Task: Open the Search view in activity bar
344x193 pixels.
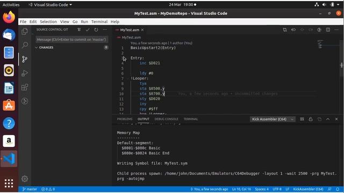Action: coord(25,45)
